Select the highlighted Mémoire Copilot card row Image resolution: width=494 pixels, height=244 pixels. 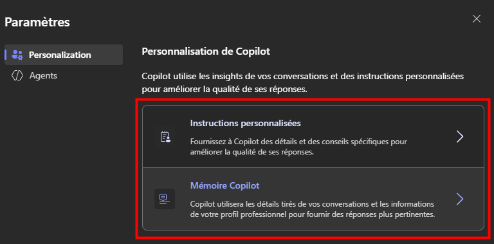[x=313, y=199]
